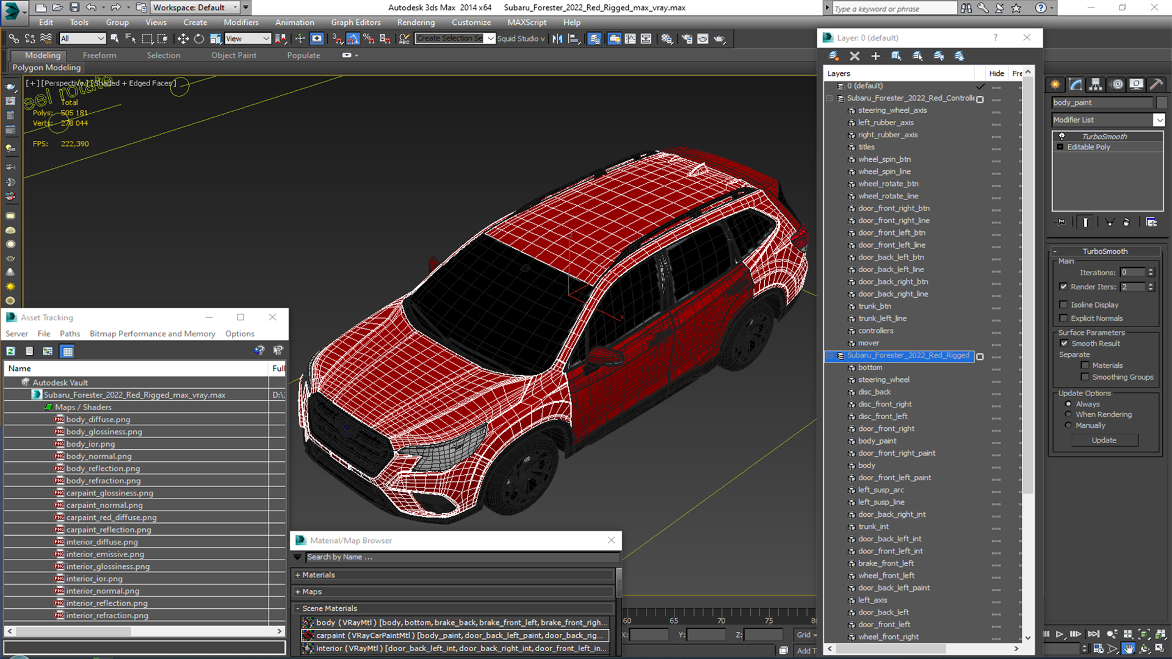
Task: Collapse Subaru_Forester_2022_Red_Rigged layer tree
Action: 830,356
